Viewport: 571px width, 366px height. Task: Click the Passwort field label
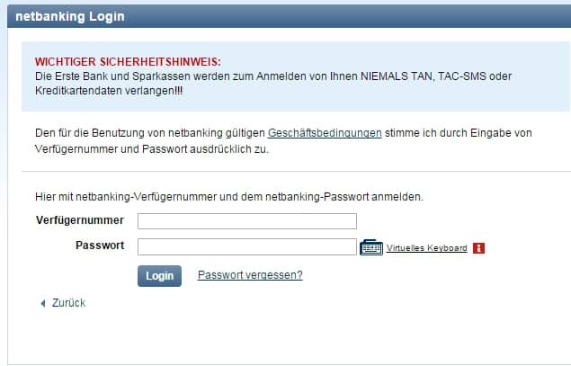click(x=100, y=245)
